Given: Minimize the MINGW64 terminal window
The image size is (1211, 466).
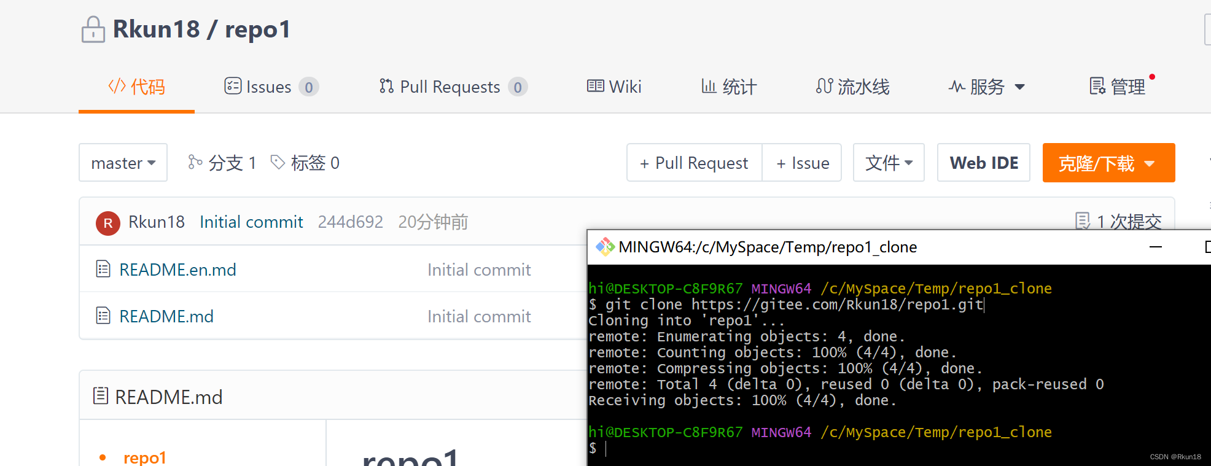Looking at the screenshot, I should 1156,247.
